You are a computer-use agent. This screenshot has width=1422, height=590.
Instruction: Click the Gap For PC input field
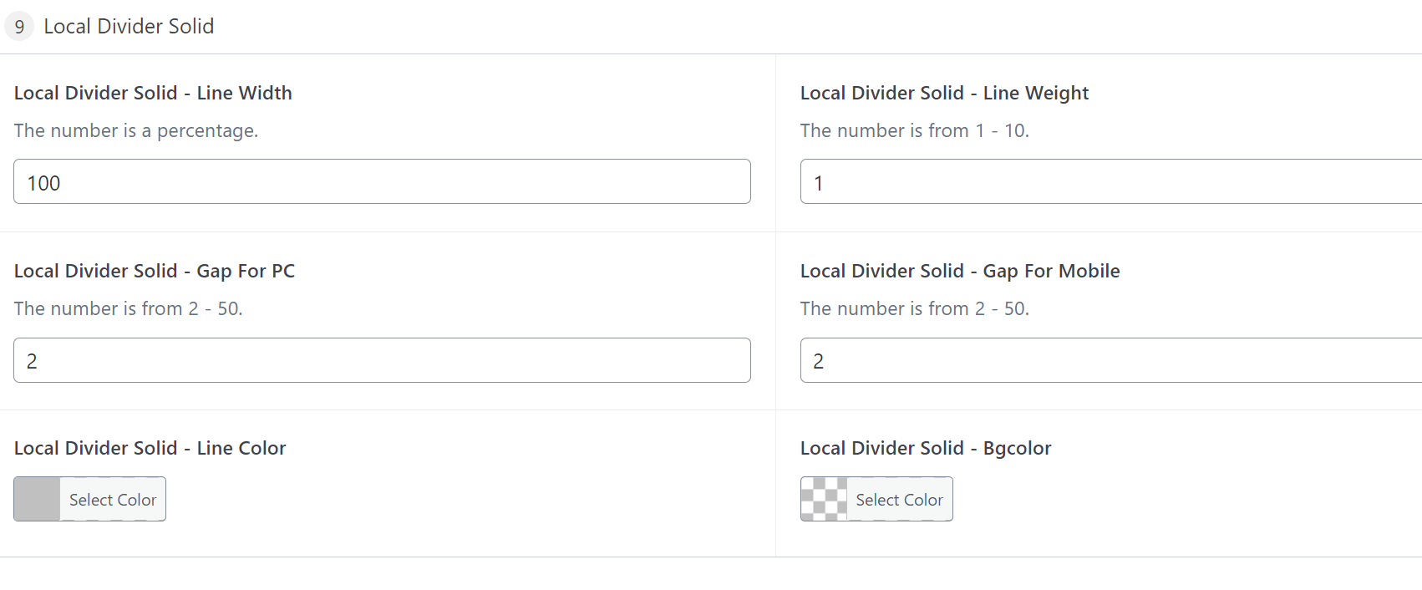tap(382, 360)
